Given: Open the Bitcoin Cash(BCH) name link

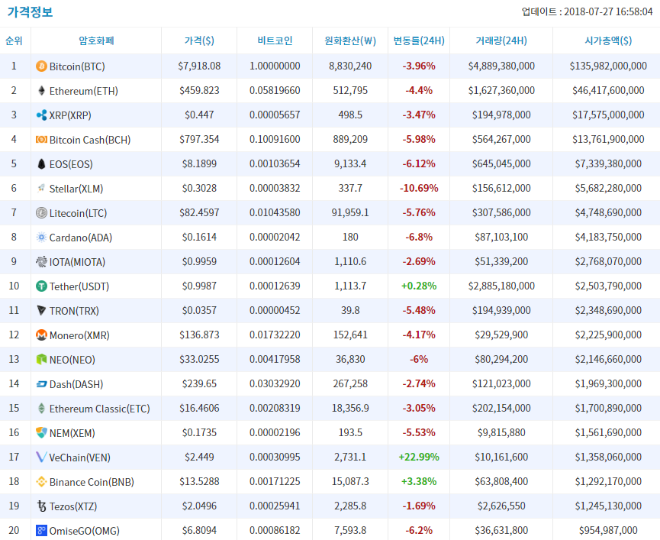Looking at the screenshot, I should (90, 140).
